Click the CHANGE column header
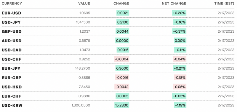Image resolution: width=237 pixels, height=112 pixels. pyautogui.click(x=121, y=4)
